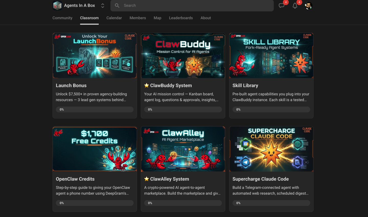
Task: Open the Map tab
Action: pyautogui.click(x=157, y=18)
